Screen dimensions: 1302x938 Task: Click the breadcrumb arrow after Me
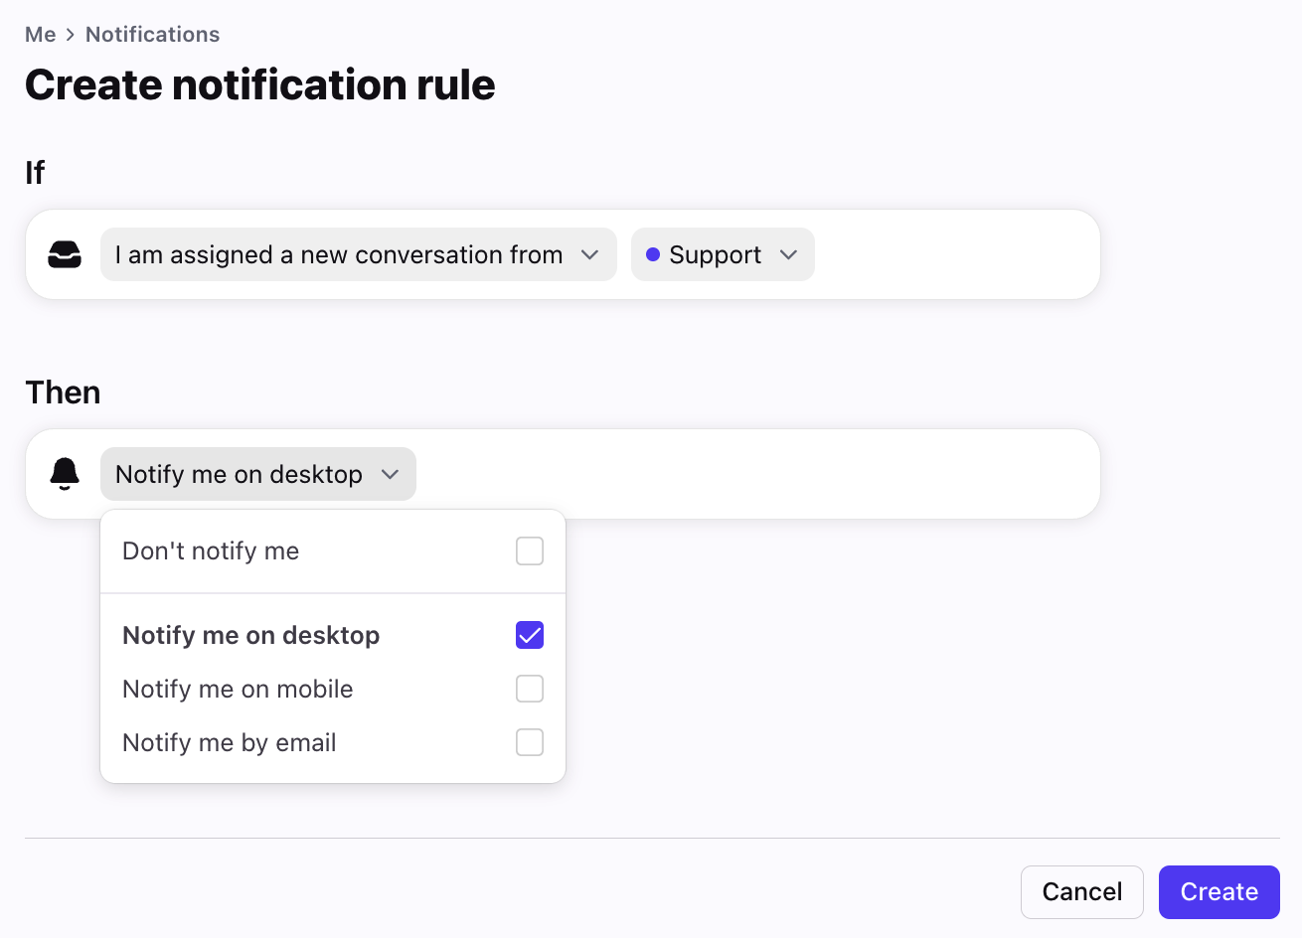(71, 35)
